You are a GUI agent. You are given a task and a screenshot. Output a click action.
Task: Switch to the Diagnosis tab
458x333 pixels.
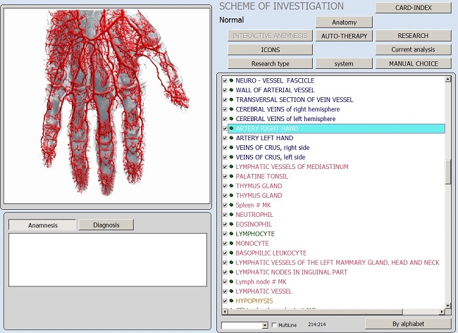106,225
